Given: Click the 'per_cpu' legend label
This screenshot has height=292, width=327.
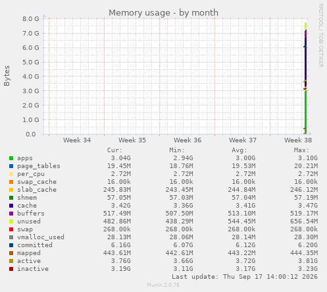Looking at the screenshot, I should [x=31, y=174].
